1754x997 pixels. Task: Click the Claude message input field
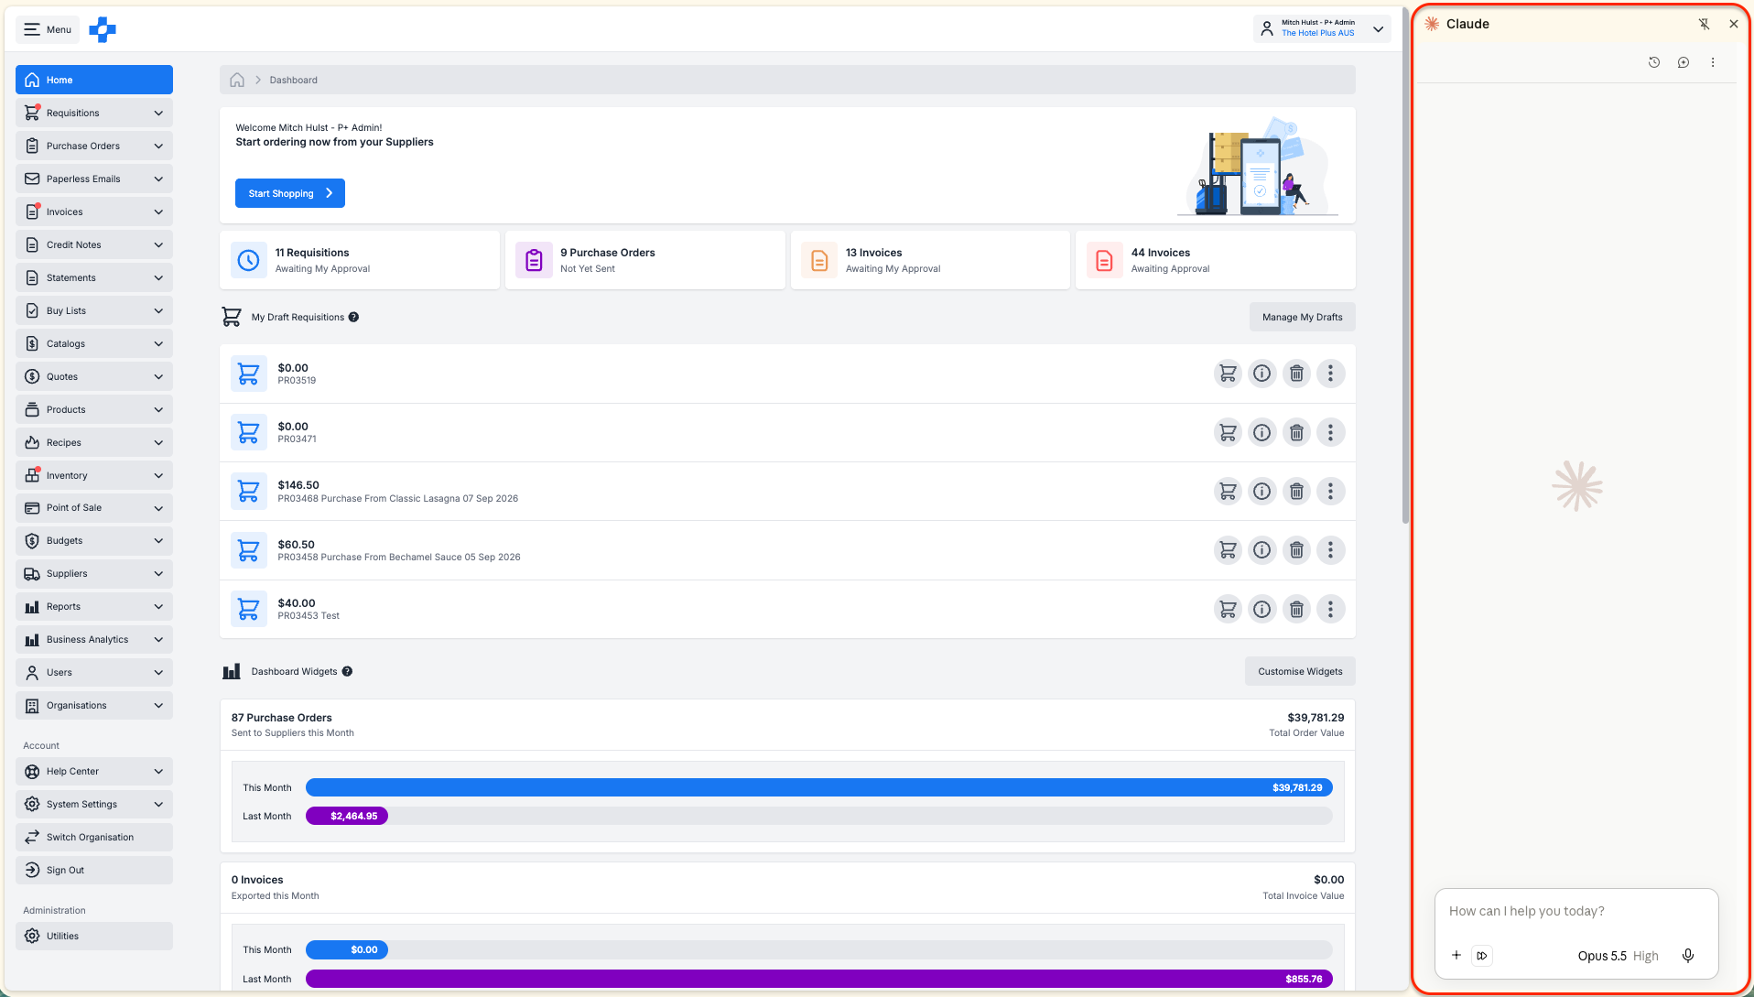click(x=1576, y=912)
